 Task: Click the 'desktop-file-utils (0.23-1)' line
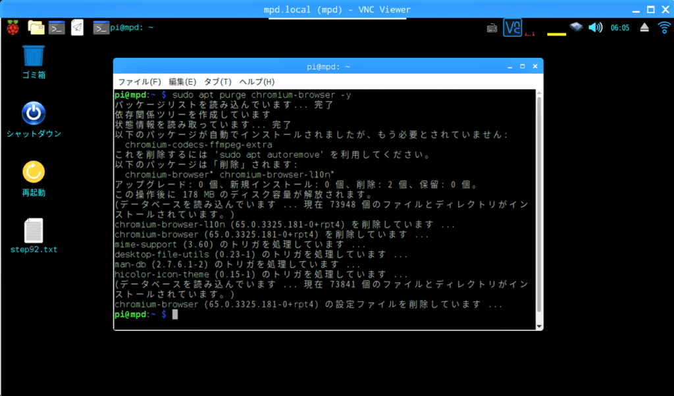(261, 255)
